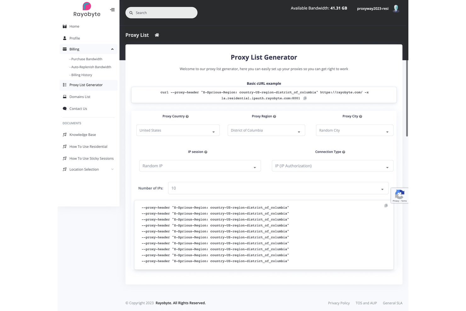Open the Number of IPs dropdown

[x=278, y=188]
